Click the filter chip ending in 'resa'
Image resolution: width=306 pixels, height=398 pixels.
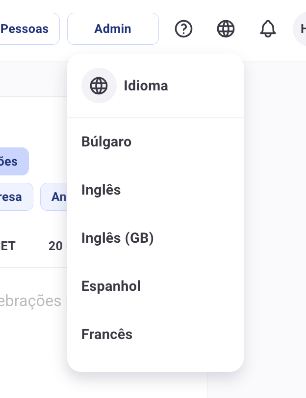[16, 197]
